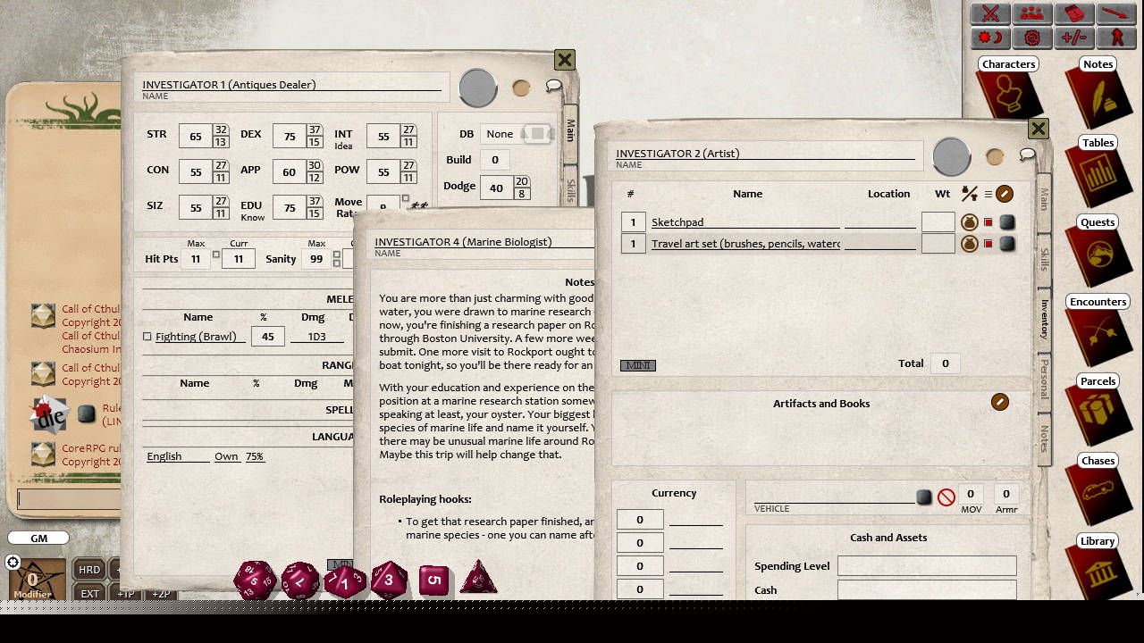The width and height of the screenshot is (1144, 643).
Task: Click the first Currency amount box
Action: coord(640,519)
